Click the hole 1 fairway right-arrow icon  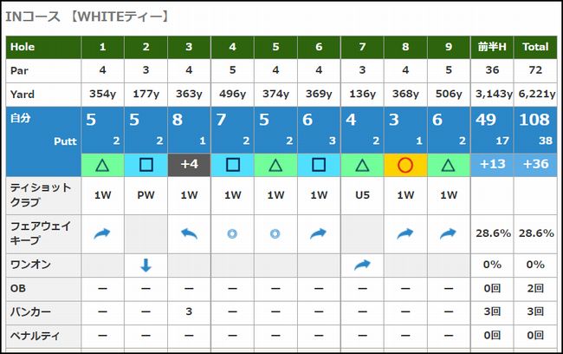103,233
